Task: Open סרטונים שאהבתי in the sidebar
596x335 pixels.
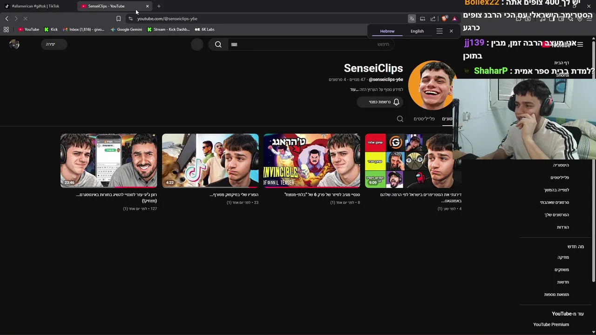Action: coord(555,202)
